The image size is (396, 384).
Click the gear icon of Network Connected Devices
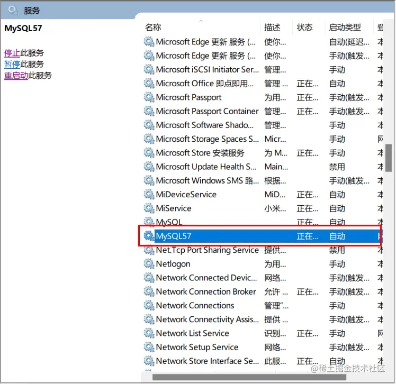click(149, 278)
